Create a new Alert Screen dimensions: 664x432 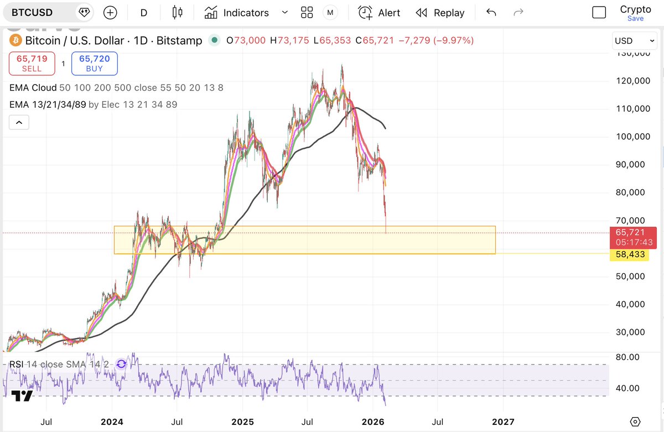(x=379, y=12)
